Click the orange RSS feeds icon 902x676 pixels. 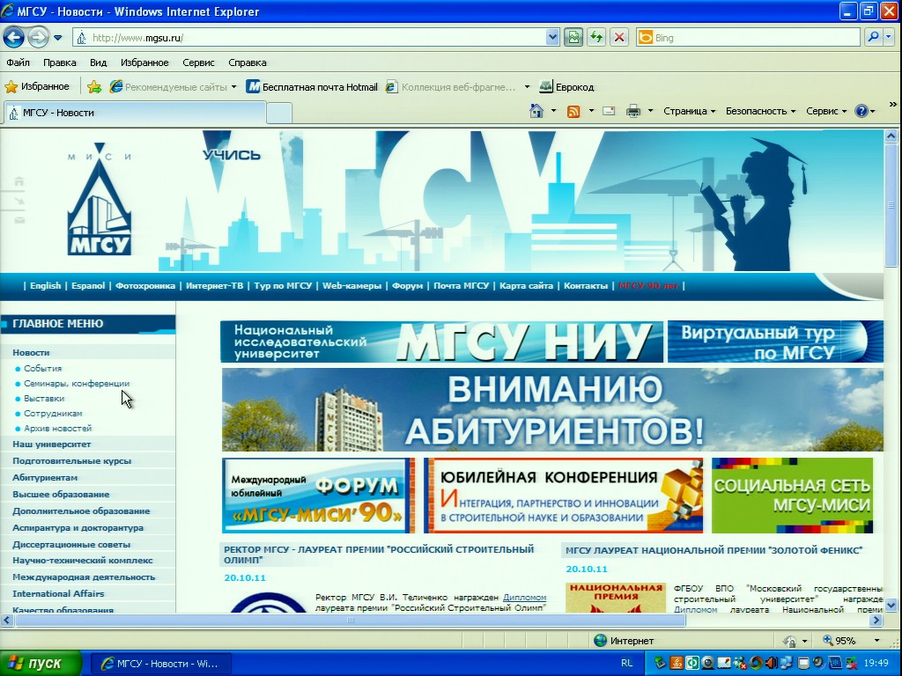(x=573, y=111)
